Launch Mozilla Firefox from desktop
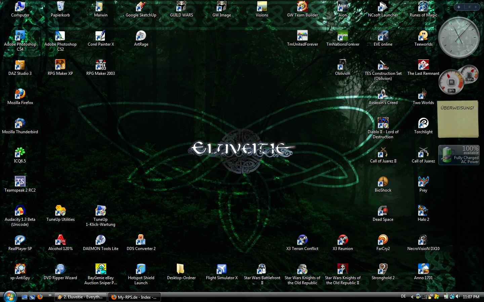This screenshot has height=302, width=484. point(20,97)
